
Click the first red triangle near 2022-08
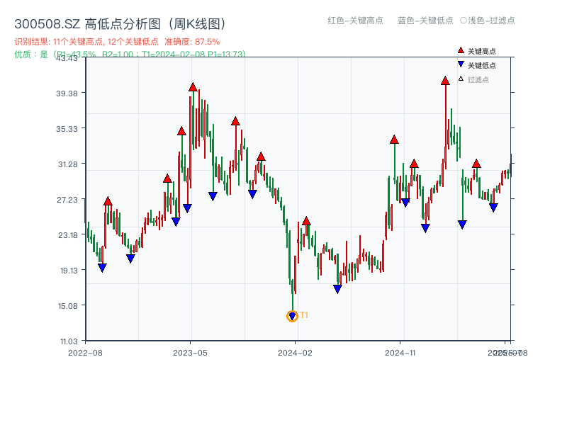click(108, 200)
